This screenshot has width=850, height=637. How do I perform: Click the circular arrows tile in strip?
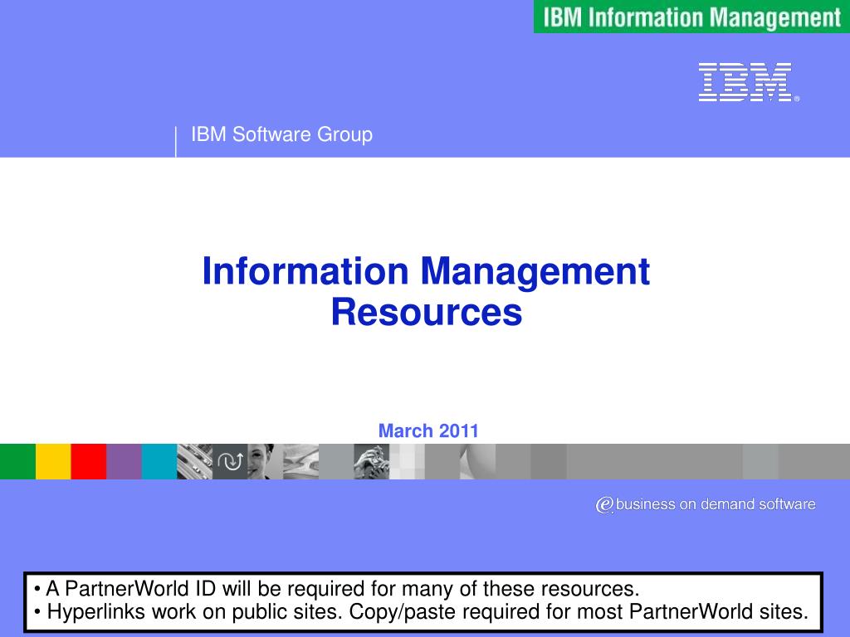(230, 461)
